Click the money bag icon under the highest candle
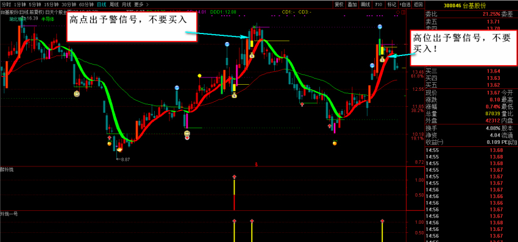 pos(252,55)
